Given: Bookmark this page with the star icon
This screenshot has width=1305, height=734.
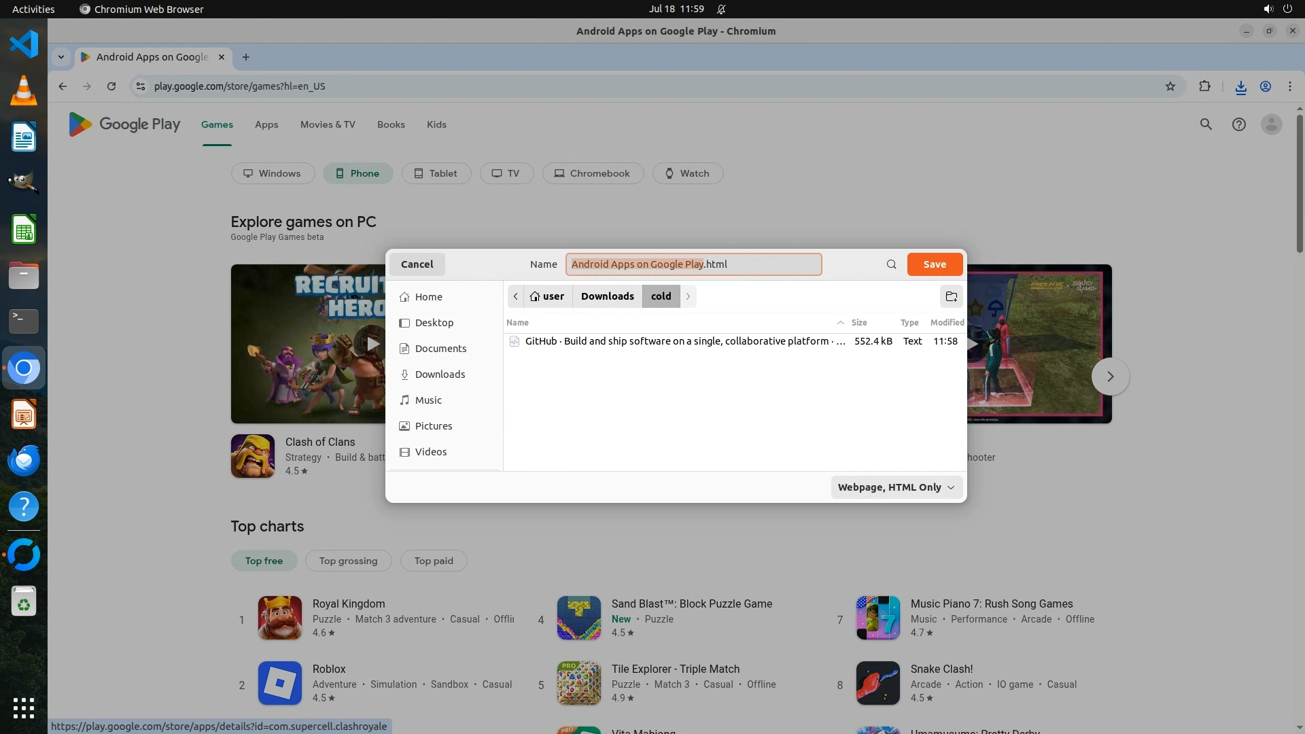Looking at the screenshot, I should coord(1170,86).
